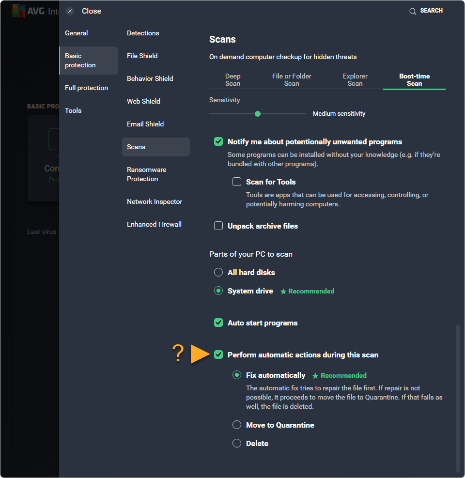Uncheck Auto start programs
This screenshot has width=465, height=478.
tap(218, 323)
